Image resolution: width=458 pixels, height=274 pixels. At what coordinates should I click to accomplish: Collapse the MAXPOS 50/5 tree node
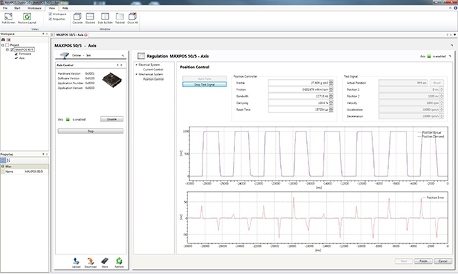[x=7, y=49]
